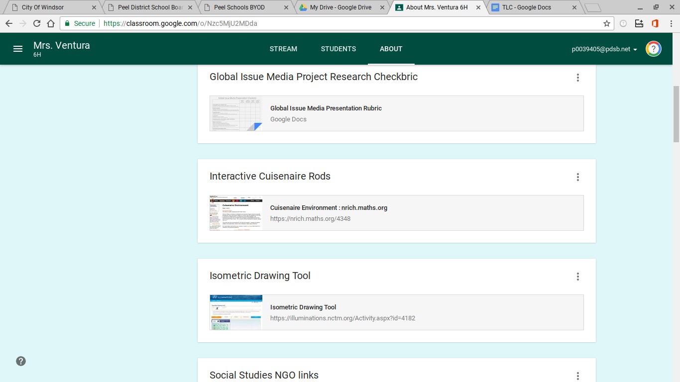Open options for Global Issue Media Project
This screenshot has height=382, width=680.
(x=577, y=78)
